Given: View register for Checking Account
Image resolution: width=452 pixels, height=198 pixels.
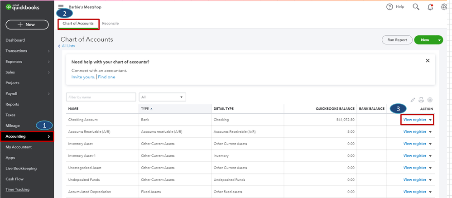Looking at the screenshot, I should [414, 120].
